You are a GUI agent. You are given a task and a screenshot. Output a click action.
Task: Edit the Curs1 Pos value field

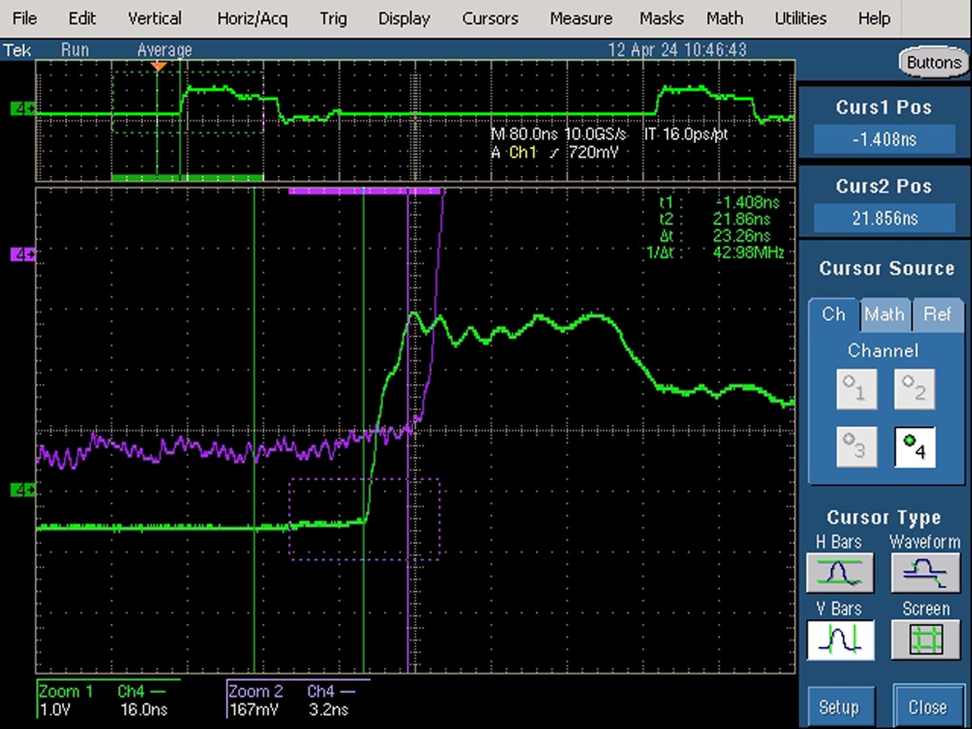tap(884, 140)
